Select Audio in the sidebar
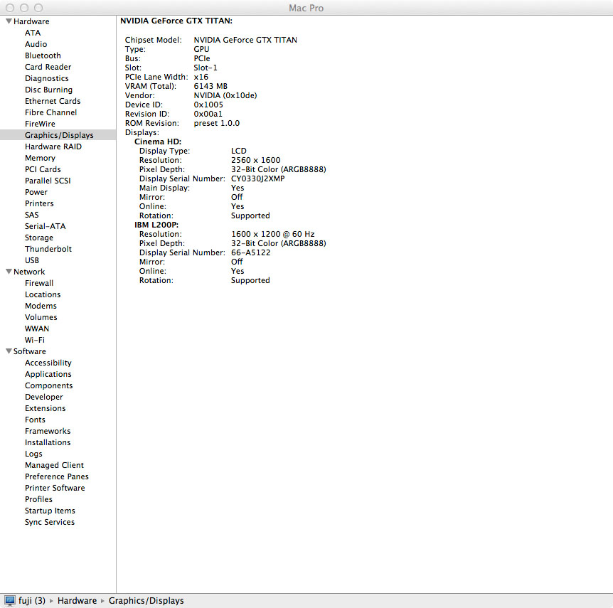The image size is (613, 608). pos(36,44)
